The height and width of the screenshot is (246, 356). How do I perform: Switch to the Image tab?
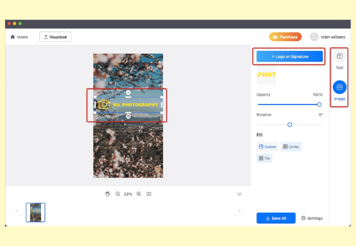(340, 89)
